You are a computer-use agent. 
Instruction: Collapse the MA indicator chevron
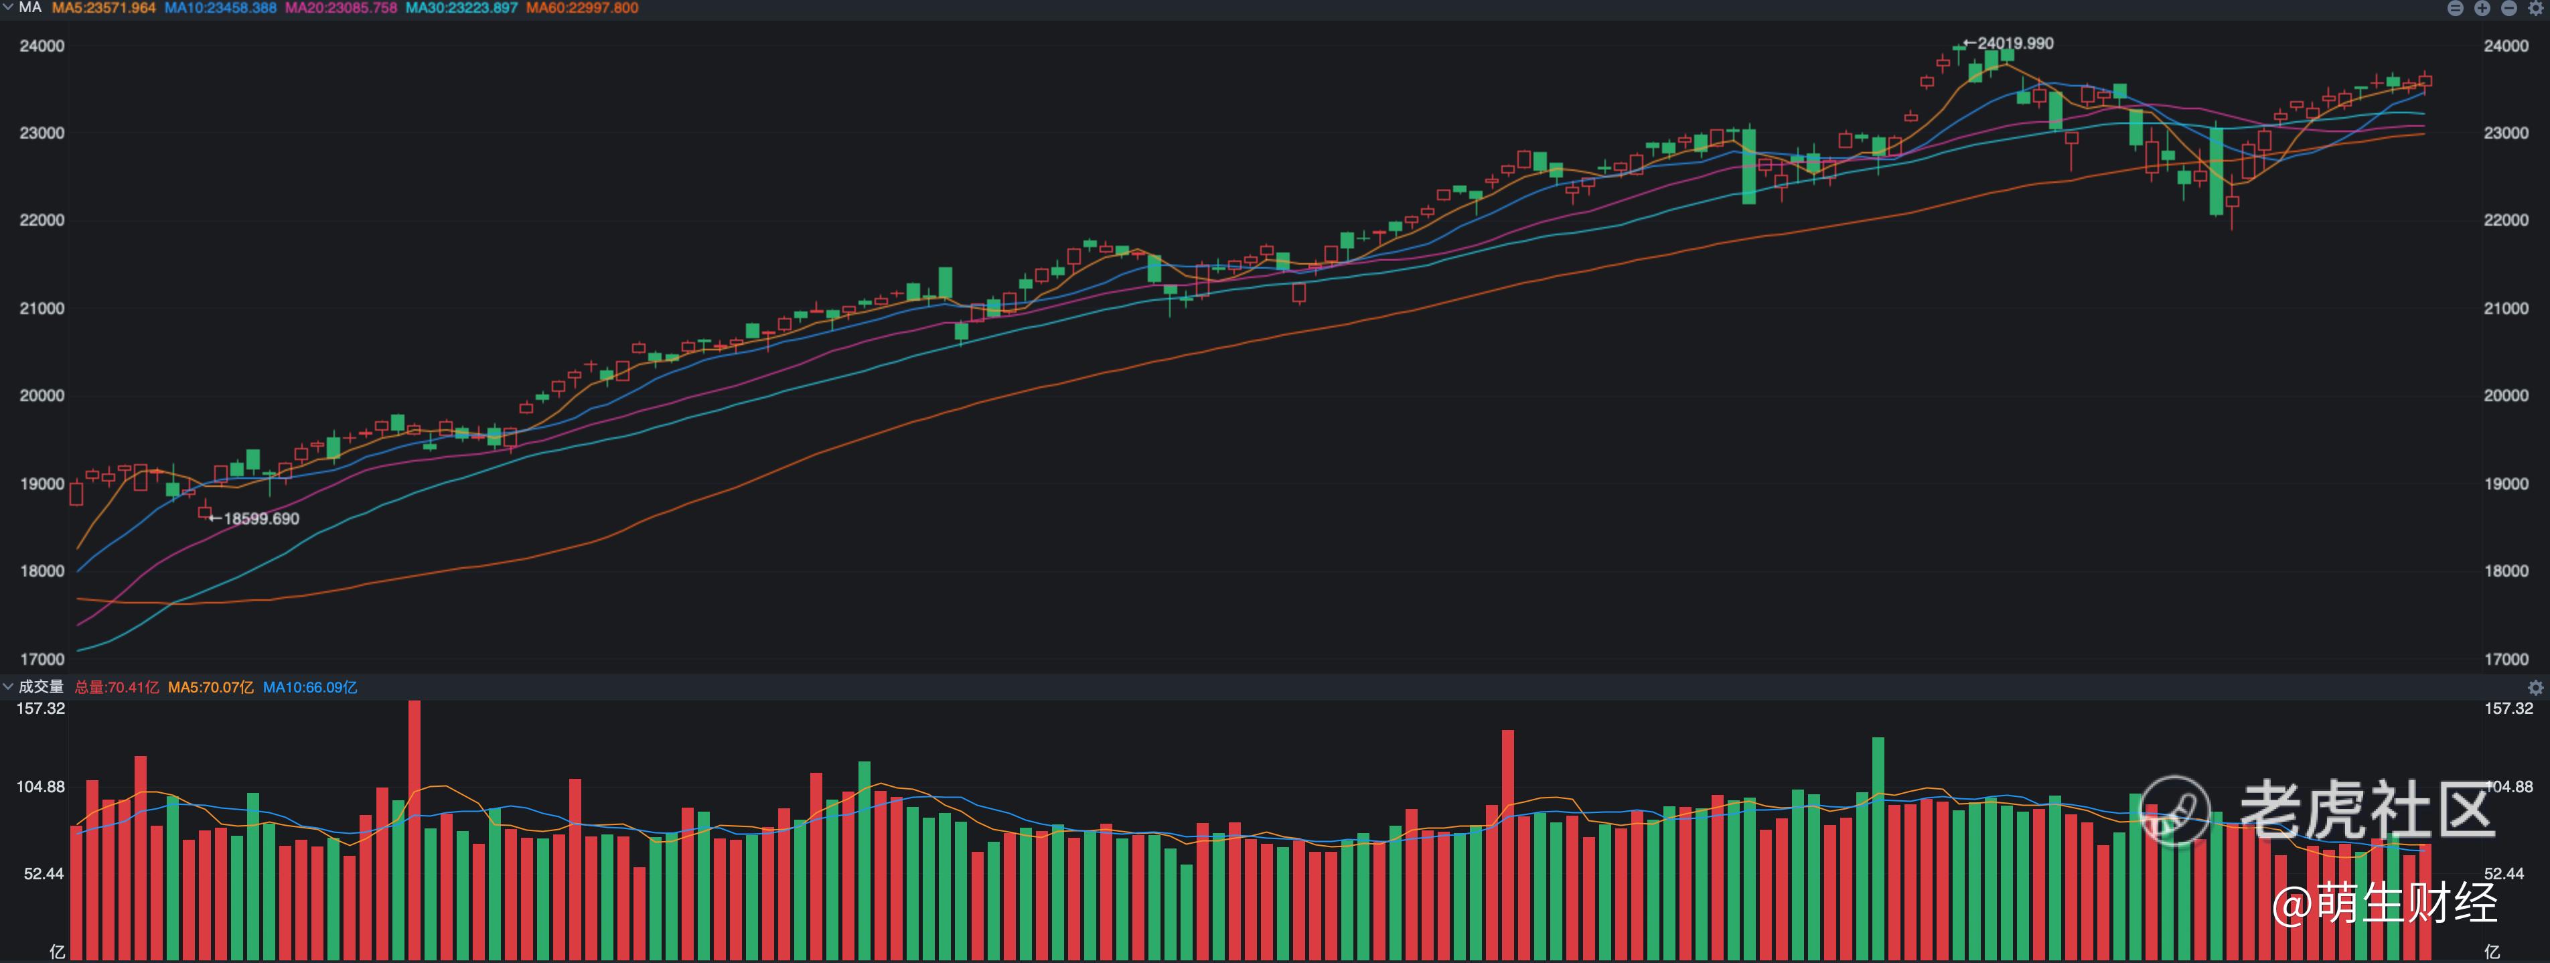tap(8, 8)
